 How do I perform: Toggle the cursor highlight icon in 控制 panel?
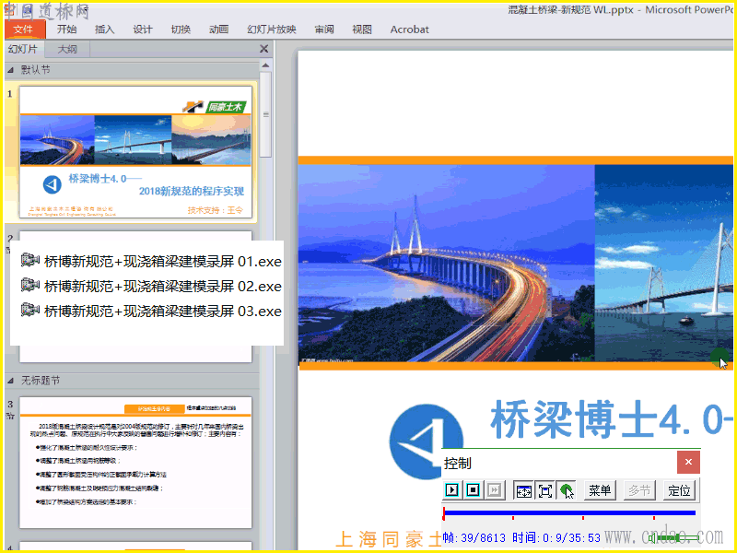567,491
